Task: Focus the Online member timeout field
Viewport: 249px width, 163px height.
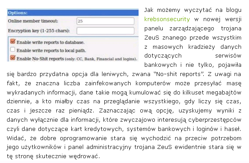Action: tap(106, 21)
